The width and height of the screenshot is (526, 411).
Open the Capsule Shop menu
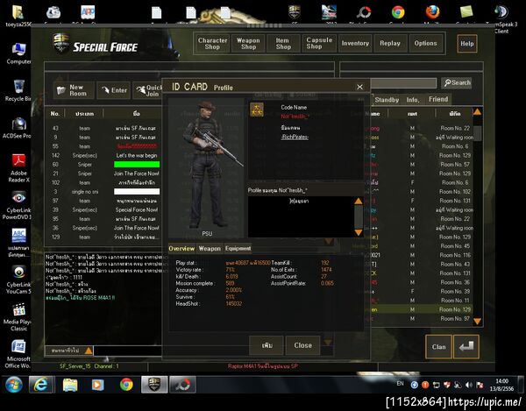coord(319,43)
